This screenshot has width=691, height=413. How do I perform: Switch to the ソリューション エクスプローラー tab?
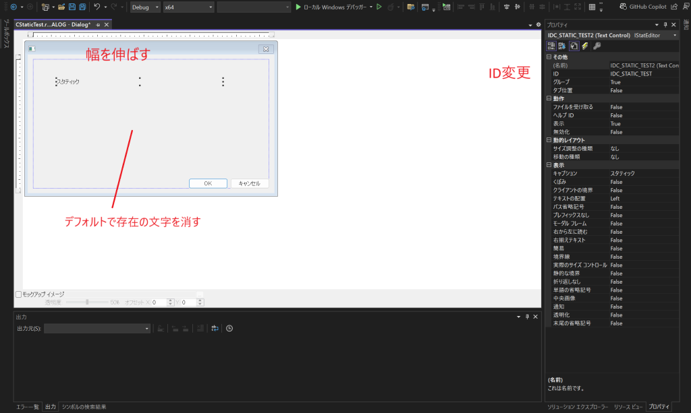[x=577, y=407]
